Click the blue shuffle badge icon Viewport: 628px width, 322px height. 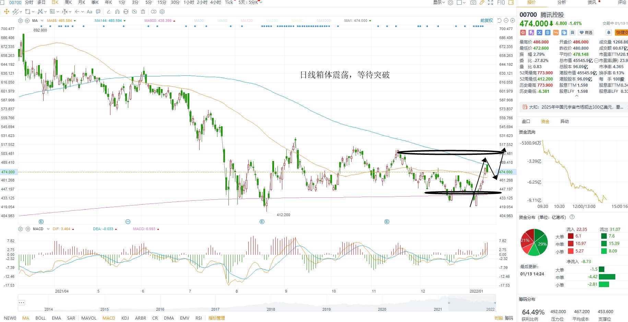tap(540, 33)
